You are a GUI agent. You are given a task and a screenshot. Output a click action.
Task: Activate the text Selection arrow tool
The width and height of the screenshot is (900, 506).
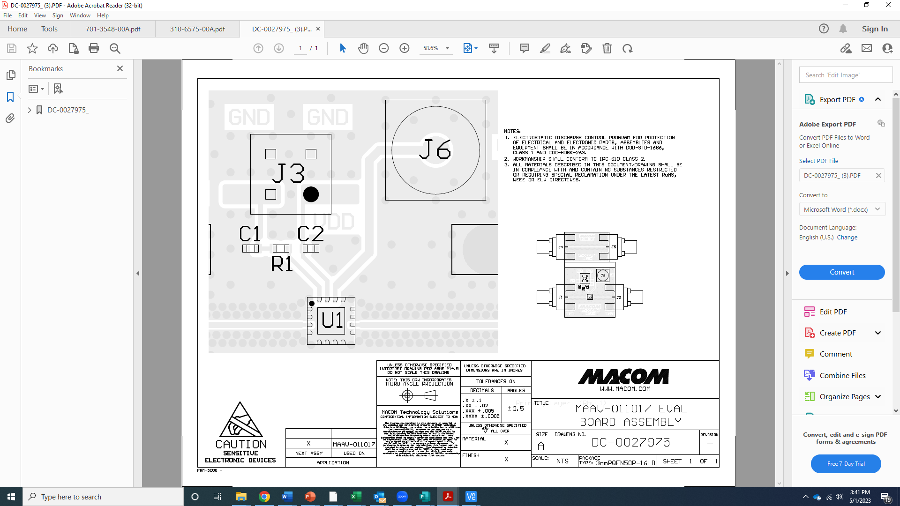[x=343, y=48]
